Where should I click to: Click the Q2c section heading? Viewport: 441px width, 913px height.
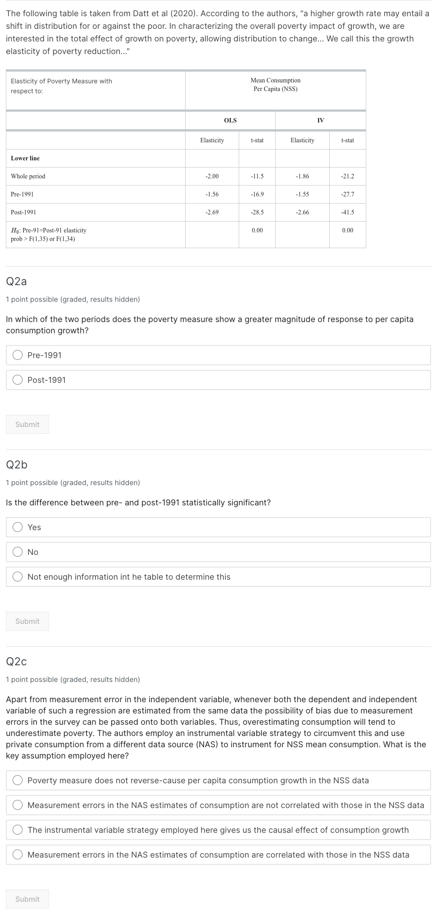tap(16, 661)
